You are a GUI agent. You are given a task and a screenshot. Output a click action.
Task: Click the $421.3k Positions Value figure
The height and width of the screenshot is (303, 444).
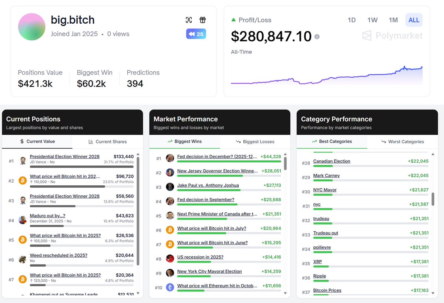[35, 84]
